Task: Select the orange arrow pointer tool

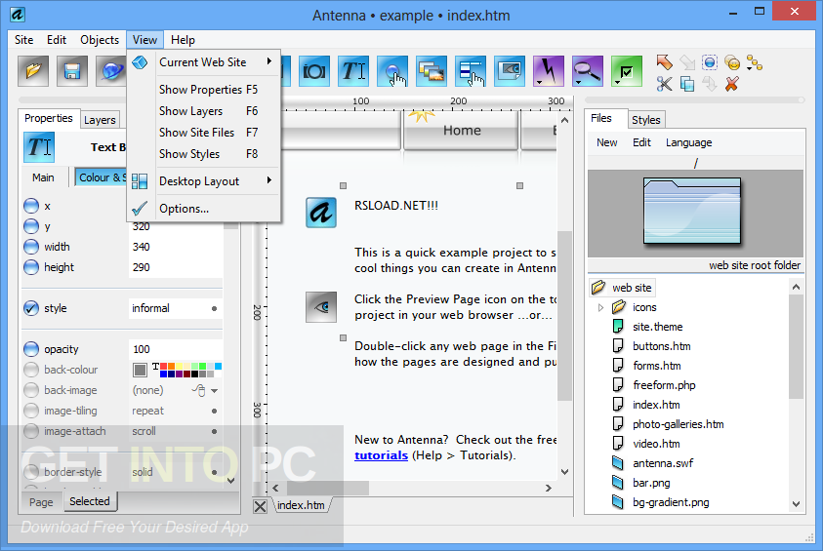Action: point(665,62)
